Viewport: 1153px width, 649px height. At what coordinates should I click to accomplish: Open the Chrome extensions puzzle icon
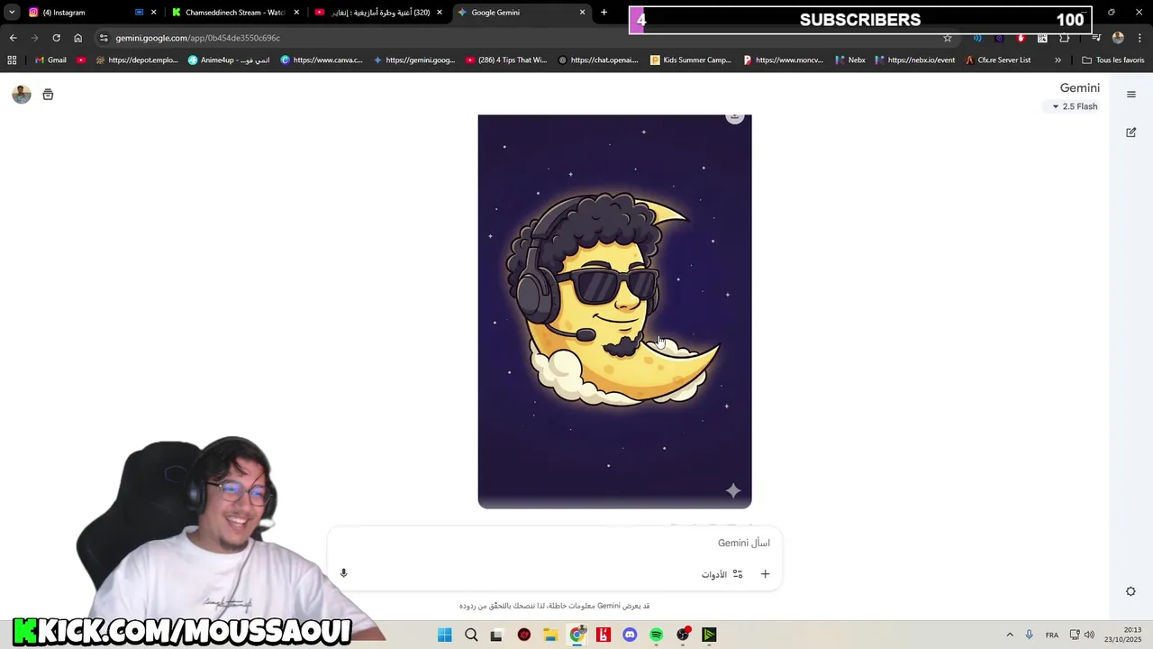click(1065, 38)
